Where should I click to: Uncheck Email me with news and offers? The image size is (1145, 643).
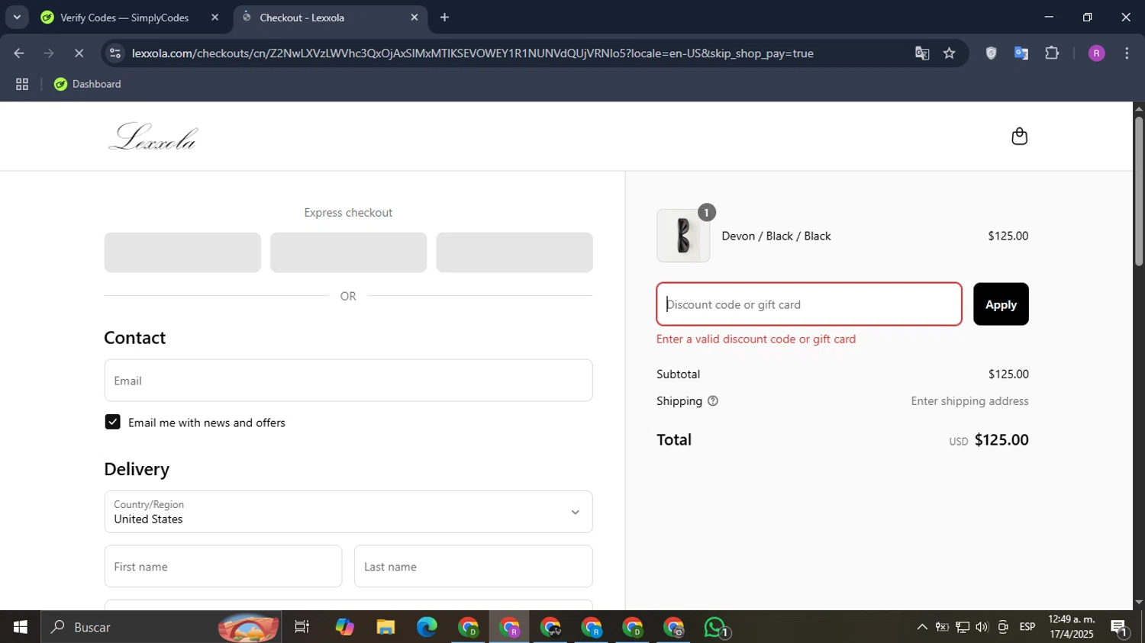(112, 422)
